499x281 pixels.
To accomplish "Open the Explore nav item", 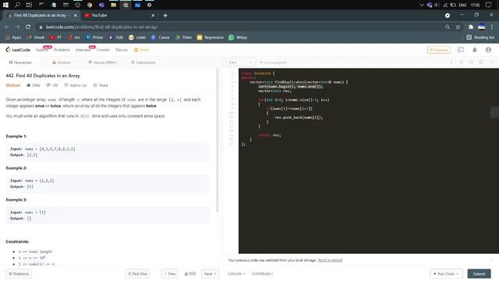I will 41,50.
